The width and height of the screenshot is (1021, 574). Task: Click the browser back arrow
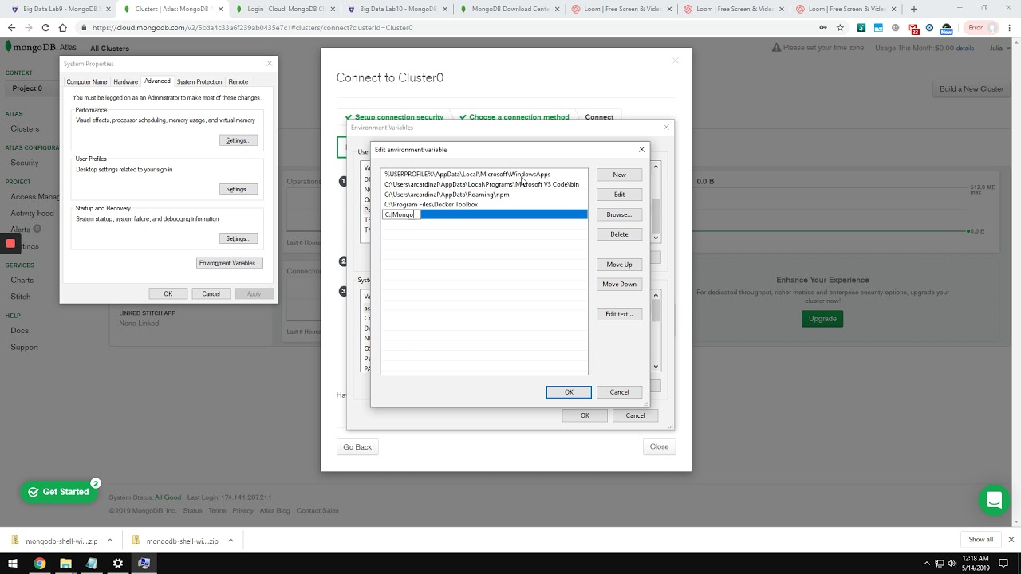pyautogui.click(x=11, y=27)
